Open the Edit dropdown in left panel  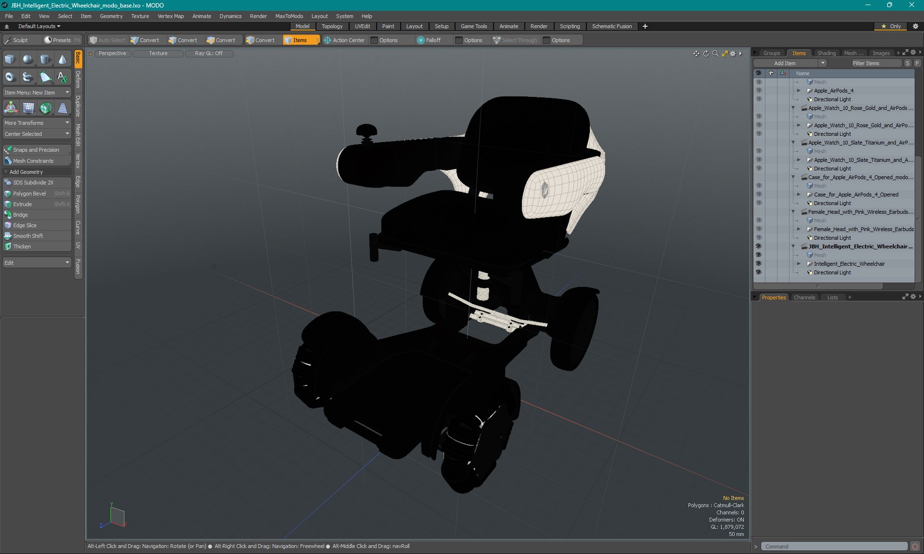[37, 263]
